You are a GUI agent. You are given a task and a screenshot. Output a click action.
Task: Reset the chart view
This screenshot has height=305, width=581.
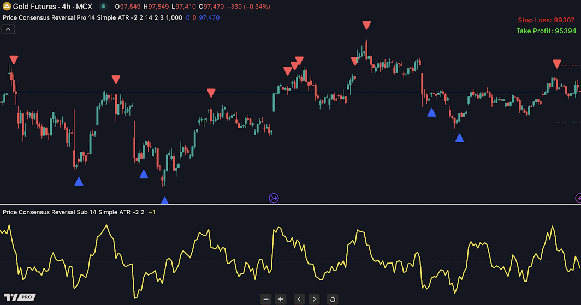[x=332, y=299]
